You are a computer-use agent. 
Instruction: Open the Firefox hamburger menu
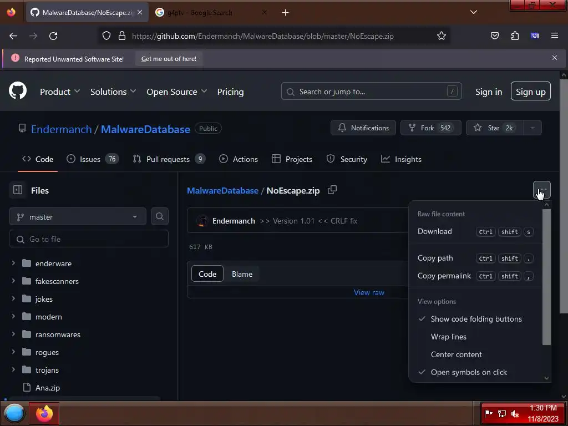[x=554, y=36]
